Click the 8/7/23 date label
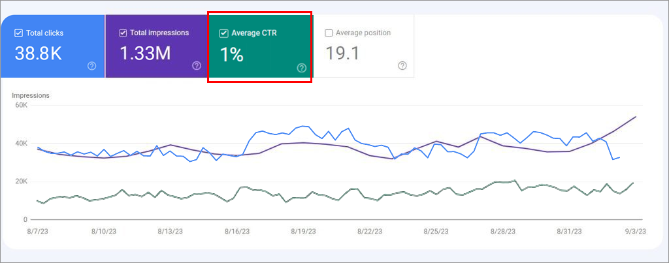This screenshot has width=669, height=263. click(x=37, y=232)
